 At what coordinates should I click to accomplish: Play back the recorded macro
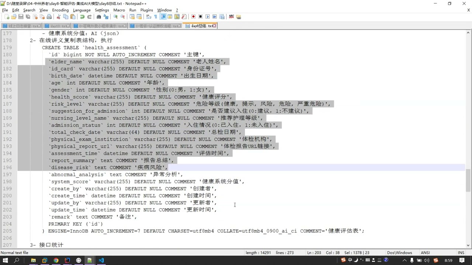(x=208, y=17)
